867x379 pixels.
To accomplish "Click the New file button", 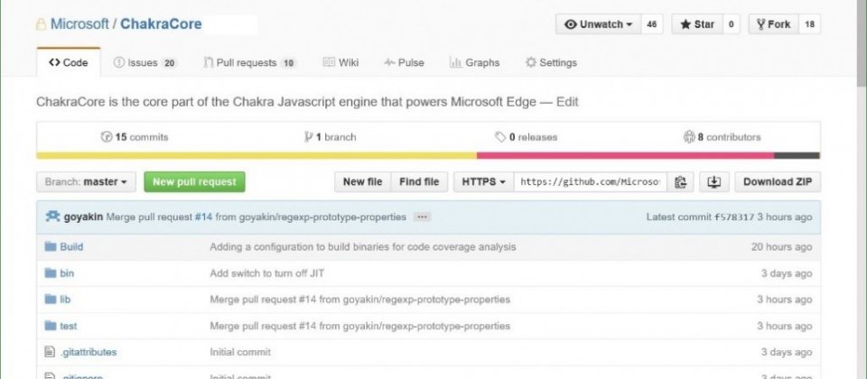I will tap(363, 181).
